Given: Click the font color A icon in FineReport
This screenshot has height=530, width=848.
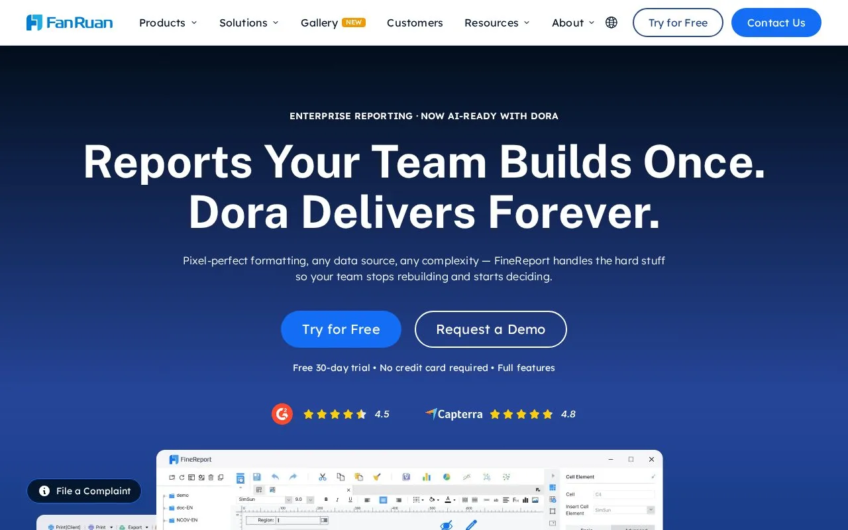Looking at the screenshot, I should (x=448, y=500).
